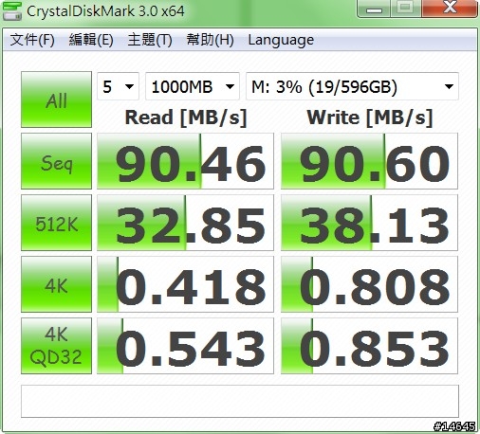Screen dimensions: 480x434
Task: Start the 512K benchmark test
Action: point(56,223)
